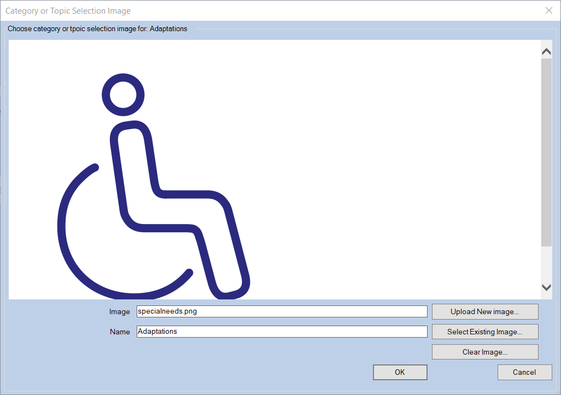Click the scroll down arrow in preview
The width and height of the screenshot is (561, 395).
546,287
